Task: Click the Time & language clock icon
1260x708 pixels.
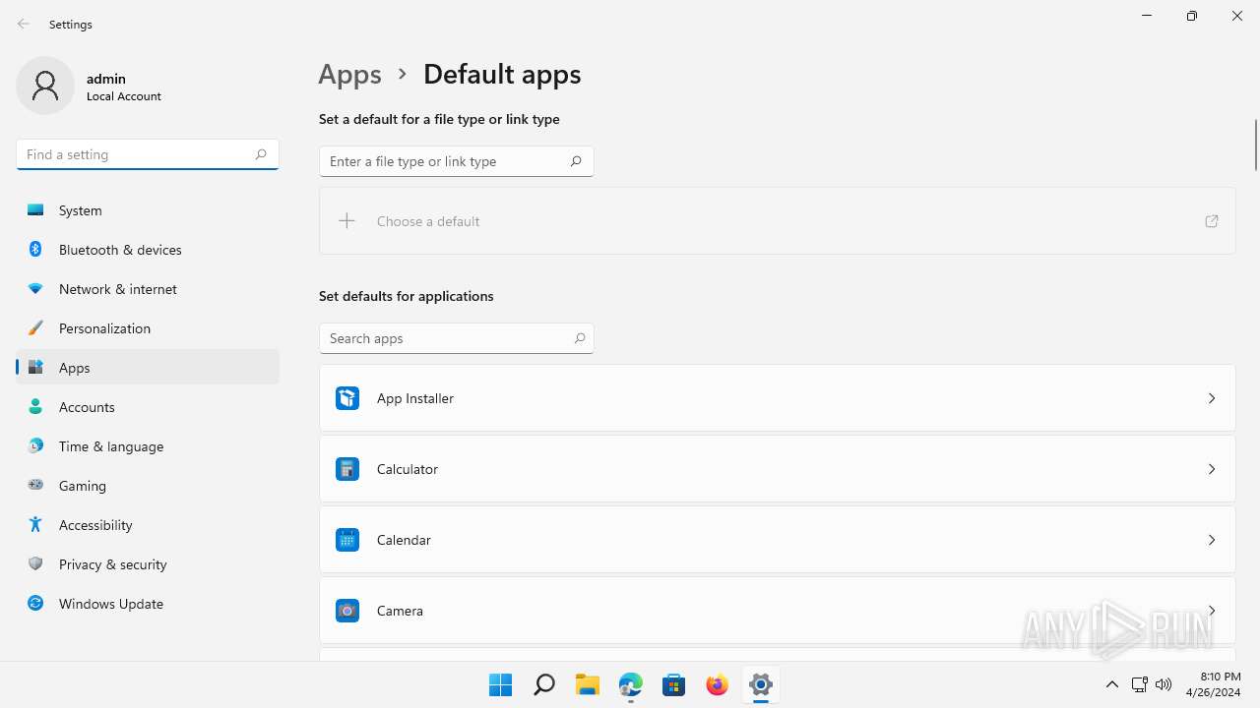Action: (35, 446)
